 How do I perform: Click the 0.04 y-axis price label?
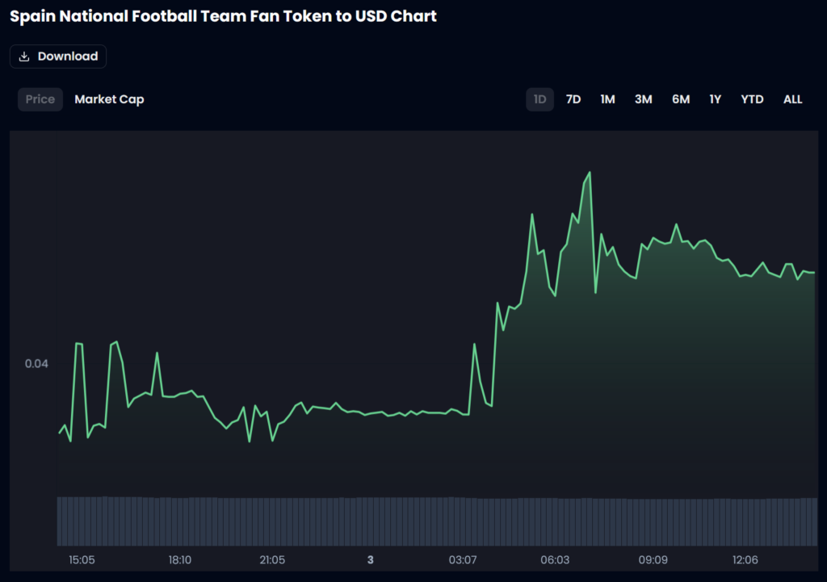(x=36, y=364)
